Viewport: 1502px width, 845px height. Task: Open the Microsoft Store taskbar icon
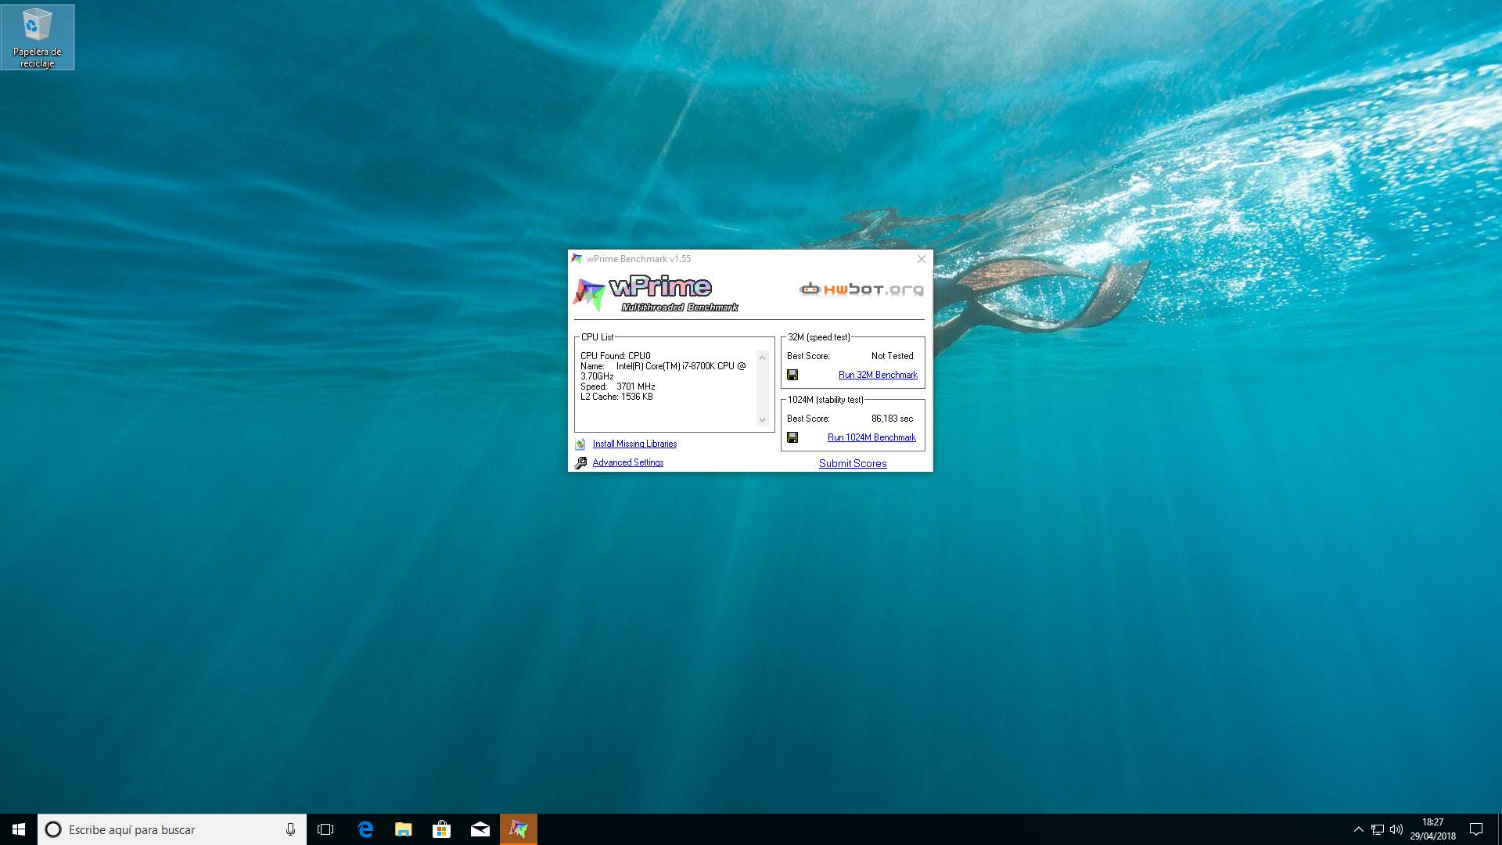point(442,829)
